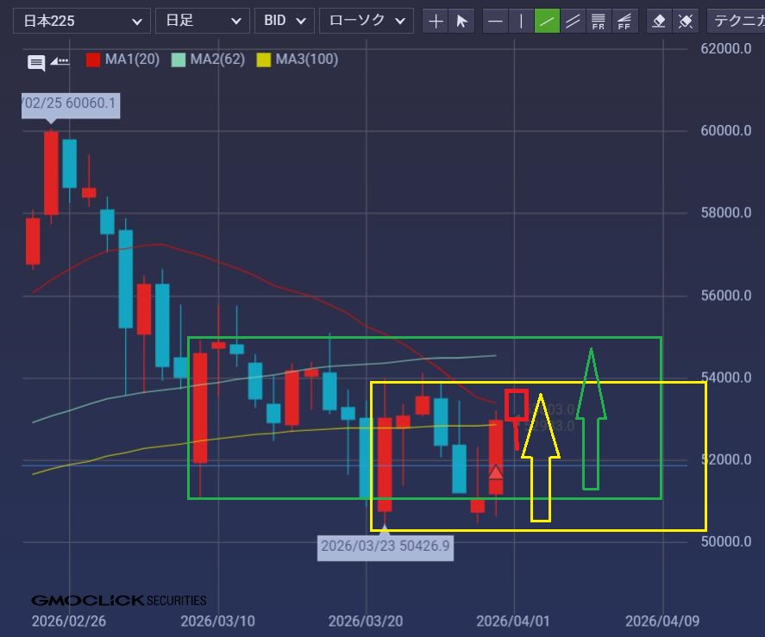765x637 pixels.
Task: Open the テクニカル indicators menu
Action: 736,21
